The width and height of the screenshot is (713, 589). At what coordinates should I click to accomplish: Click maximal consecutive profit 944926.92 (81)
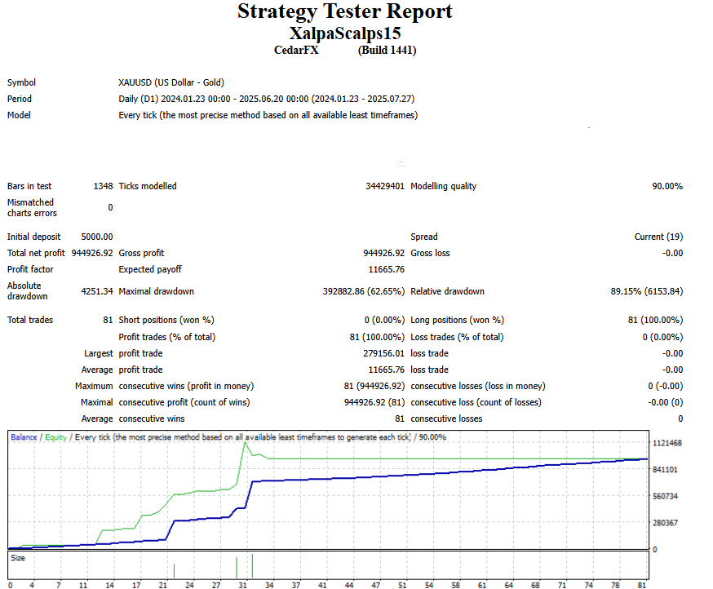[374, 402]
